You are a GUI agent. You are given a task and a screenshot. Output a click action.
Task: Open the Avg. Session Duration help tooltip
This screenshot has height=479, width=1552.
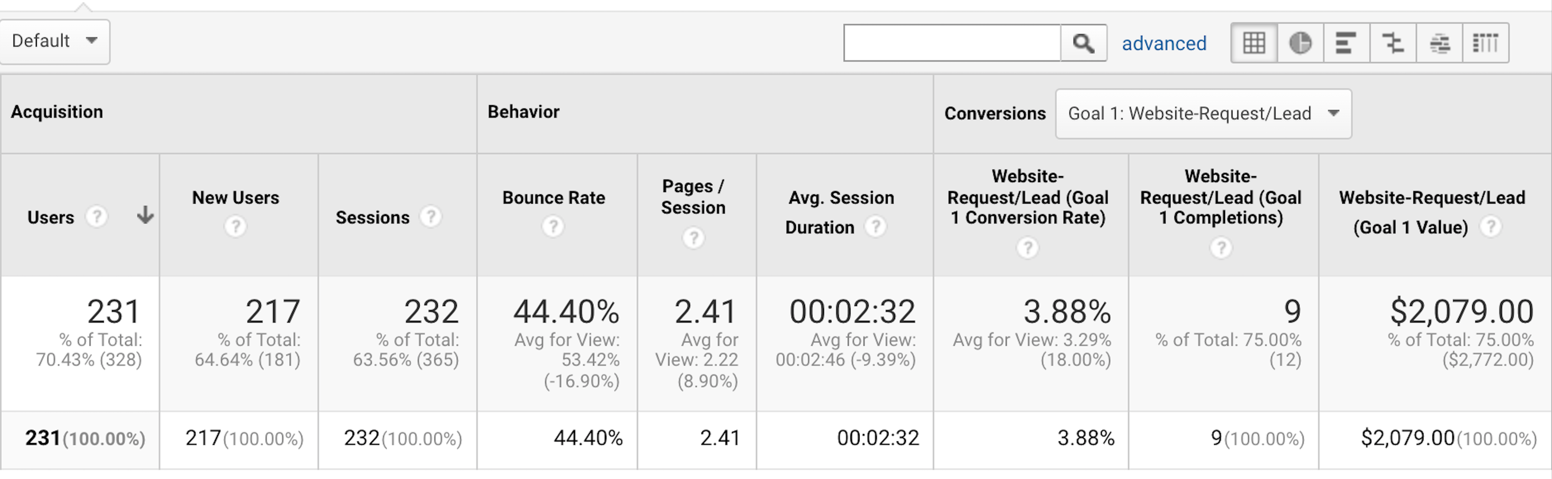coord(876,227)
